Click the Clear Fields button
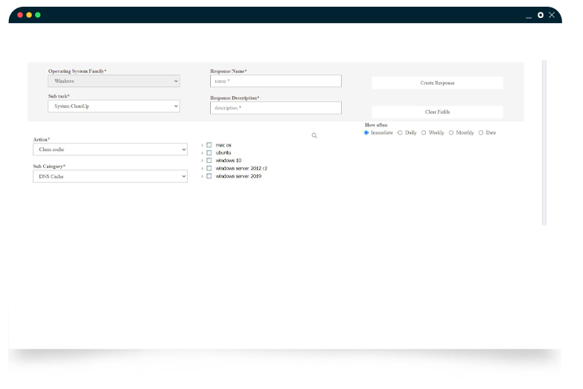The width and height of the screenshot is (583, 389). tap(437, 112)
